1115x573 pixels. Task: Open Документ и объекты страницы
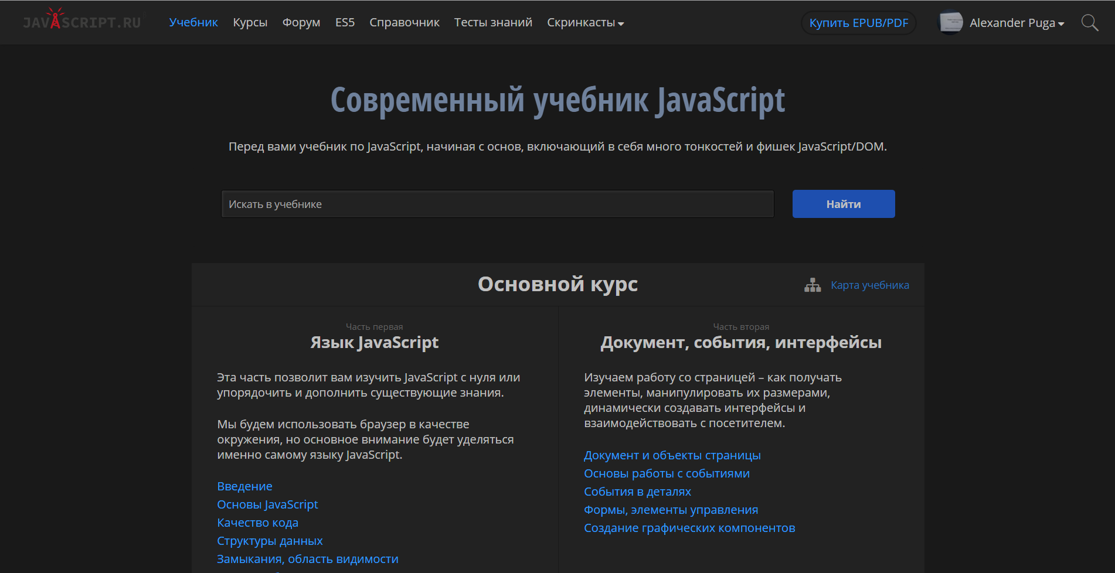[672, 455]
